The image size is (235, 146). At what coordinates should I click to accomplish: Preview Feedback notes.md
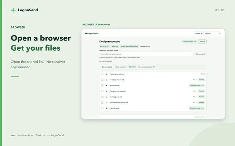point(201,80)
